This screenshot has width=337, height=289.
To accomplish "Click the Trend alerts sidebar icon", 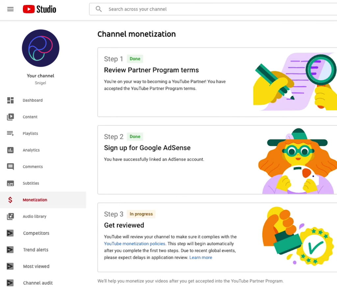I will (x=10, y=250).
